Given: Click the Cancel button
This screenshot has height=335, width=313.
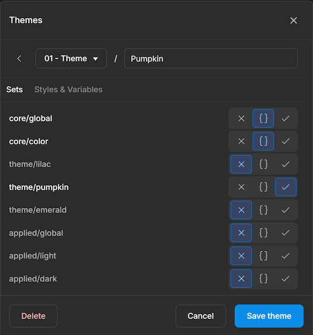Looking at the screenshot, I should (201, 316).
